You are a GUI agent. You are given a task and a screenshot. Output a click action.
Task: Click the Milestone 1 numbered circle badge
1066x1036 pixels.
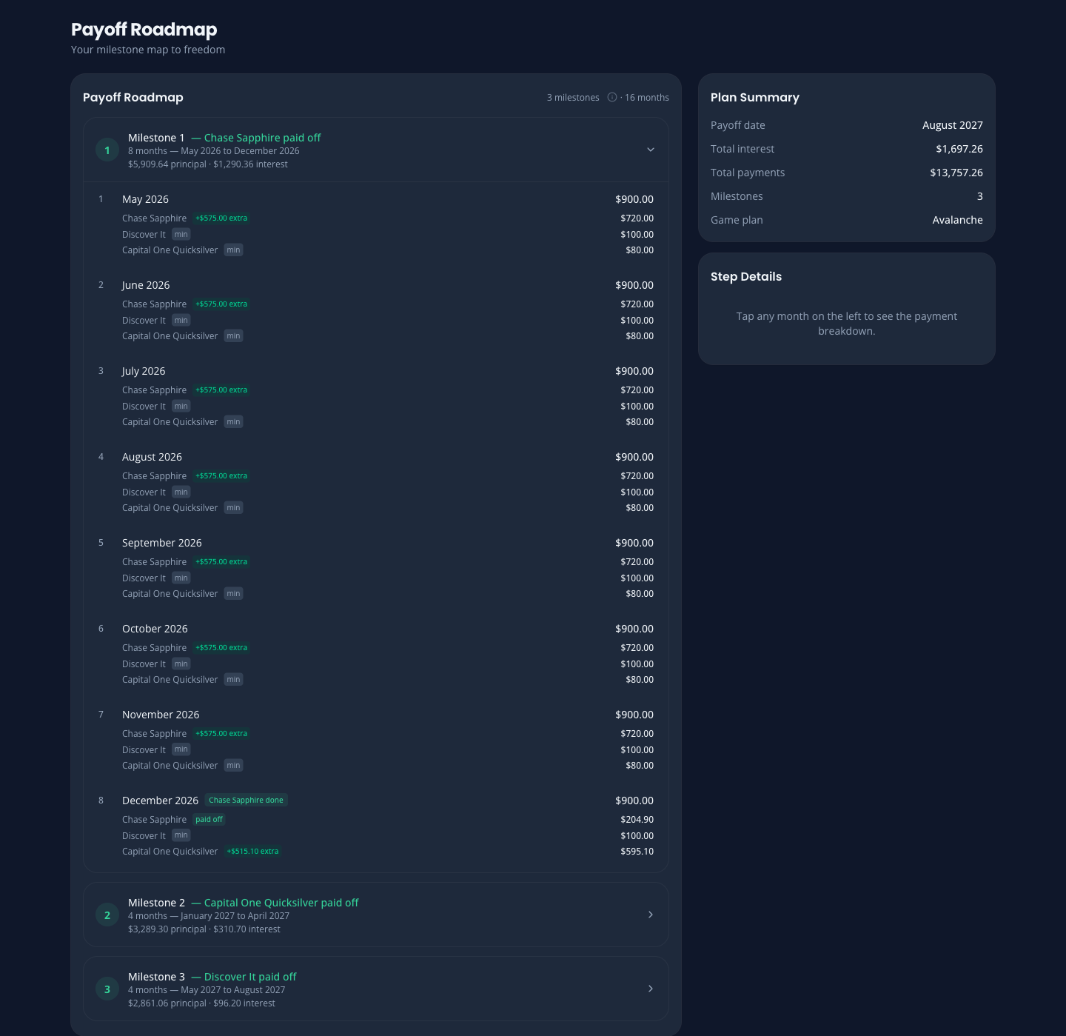click(107, 149)
